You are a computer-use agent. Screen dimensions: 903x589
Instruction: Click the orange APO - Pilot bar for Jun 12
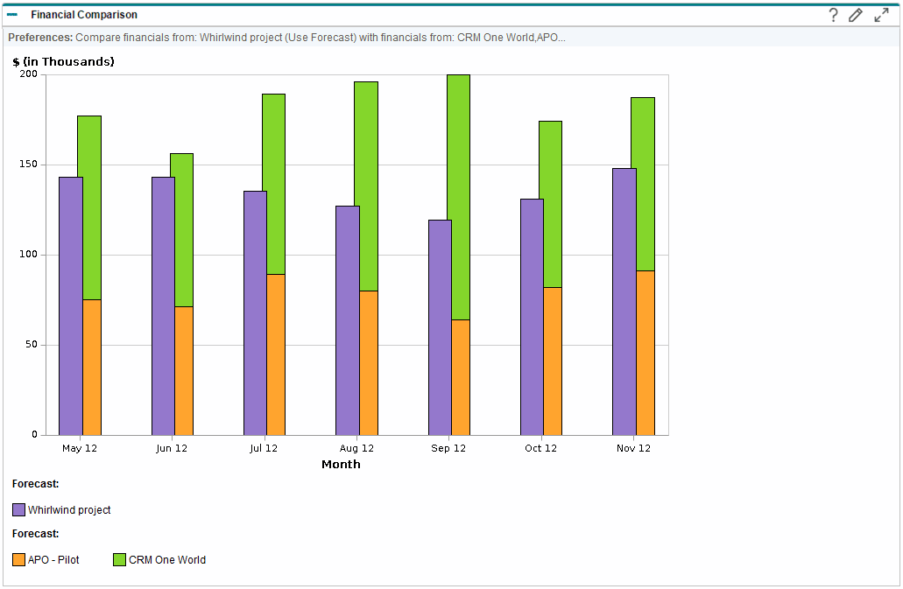pyautogui.click(x=183, y=371)
